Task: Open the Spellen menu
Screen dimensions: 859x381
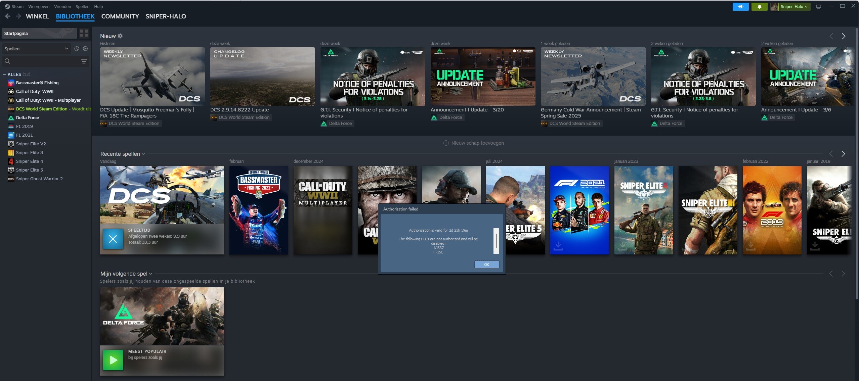Action: pyautogui.click(x=82, y=6)
